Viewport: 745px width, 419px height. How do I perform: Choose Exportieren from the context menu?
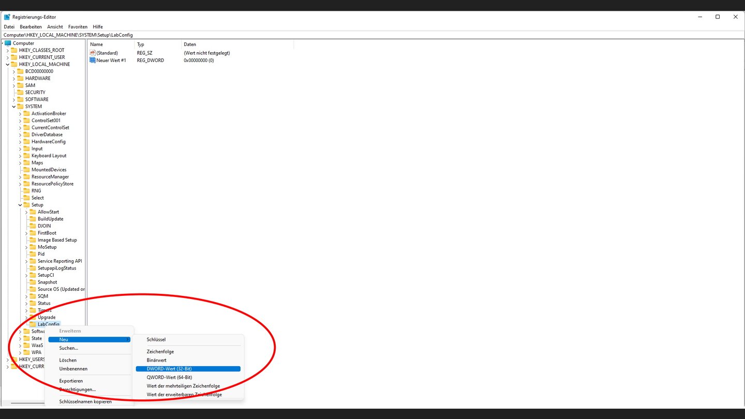tap(70, 380)
